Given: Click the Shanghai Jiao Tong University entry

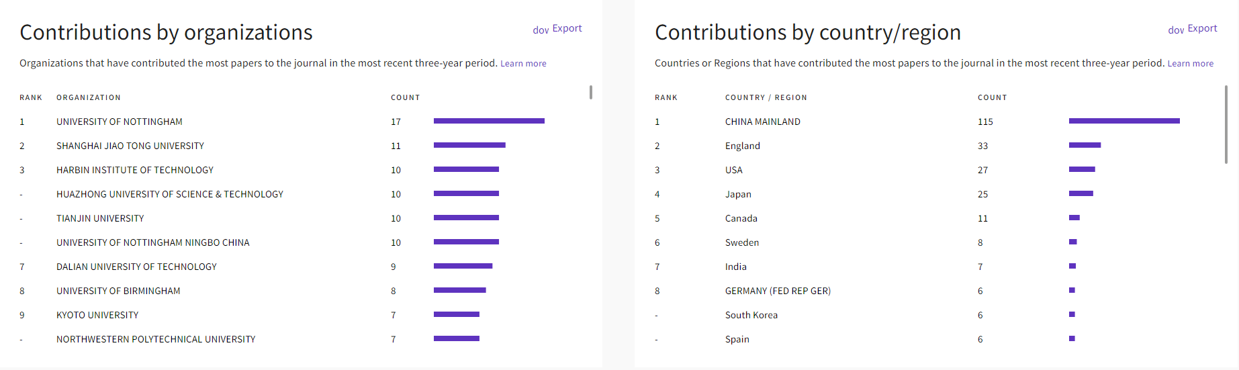Looking at the screenshot, I should 130,146.
